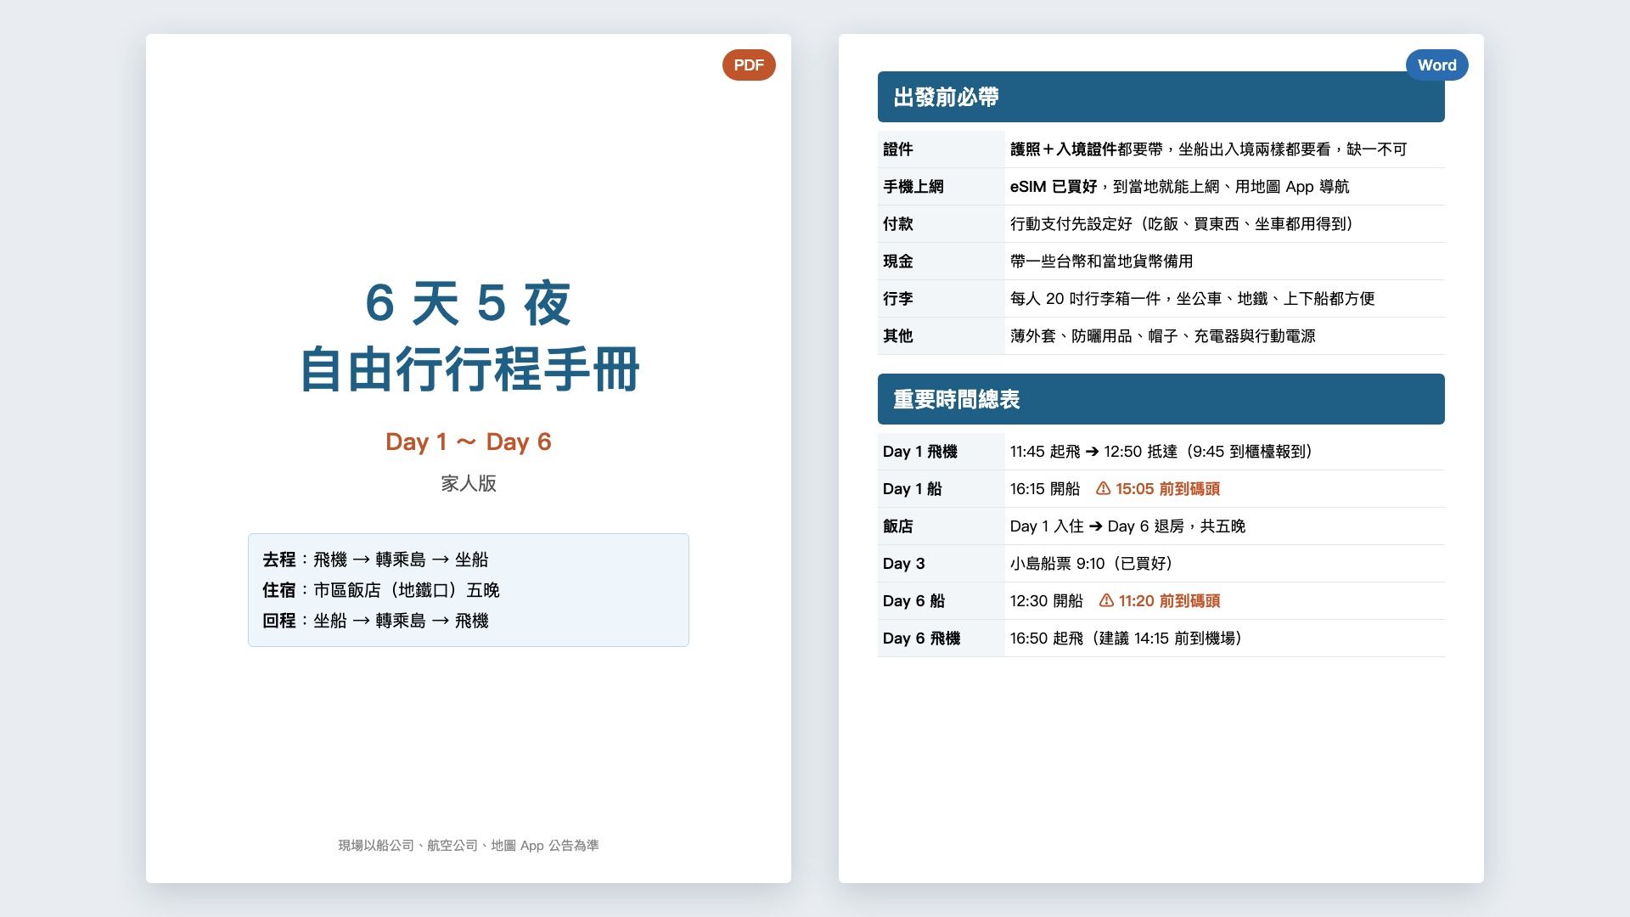The image size is (1630, 917).
Task: Click the Day 6 船 row label
Action: 913,601
